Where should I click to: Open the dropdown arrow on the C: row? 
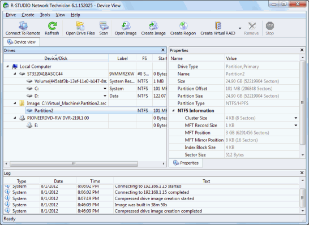[x=105, y=89]
